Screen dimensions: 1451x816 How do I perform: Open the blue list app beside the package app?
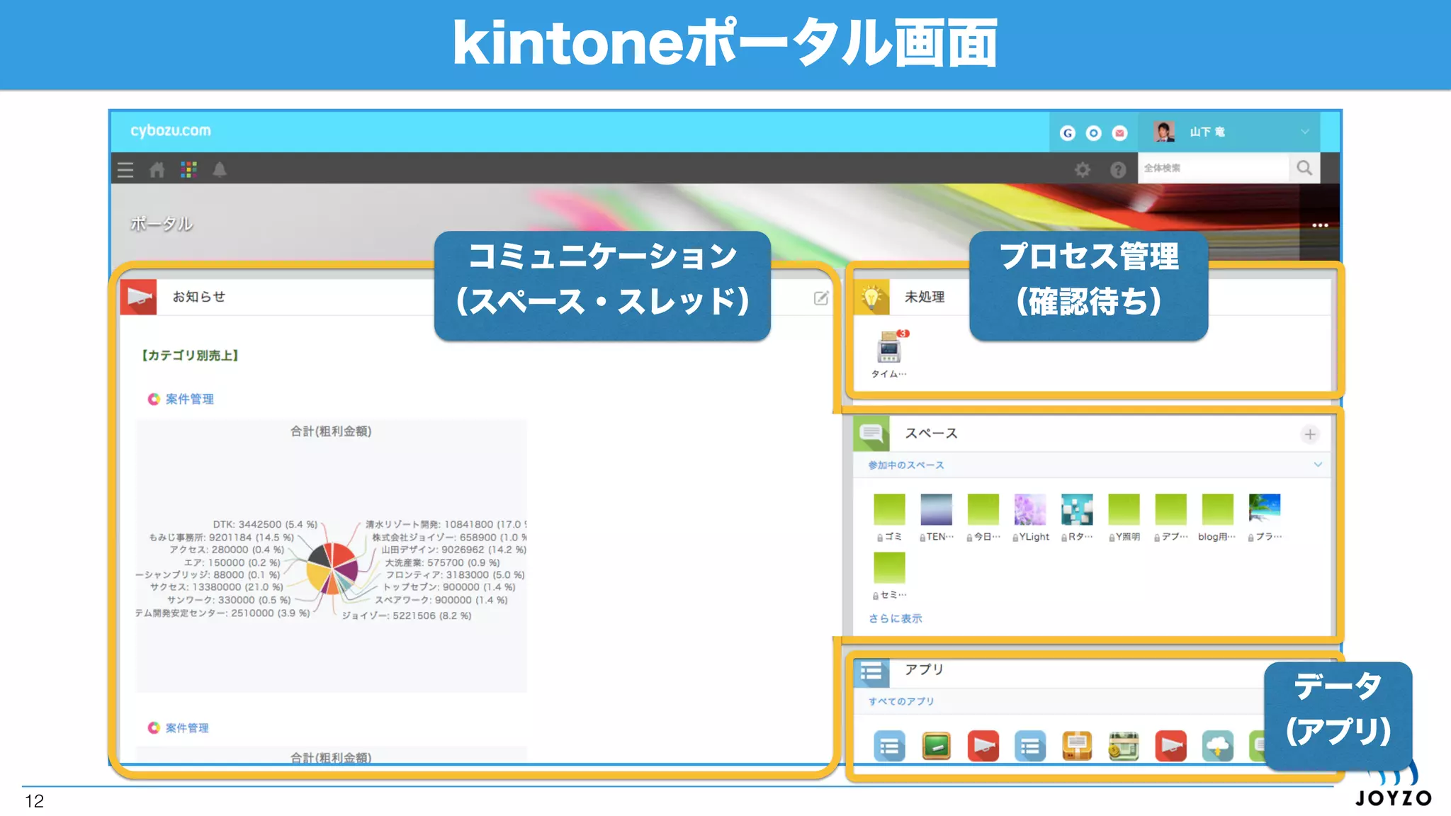point(1030,746)
